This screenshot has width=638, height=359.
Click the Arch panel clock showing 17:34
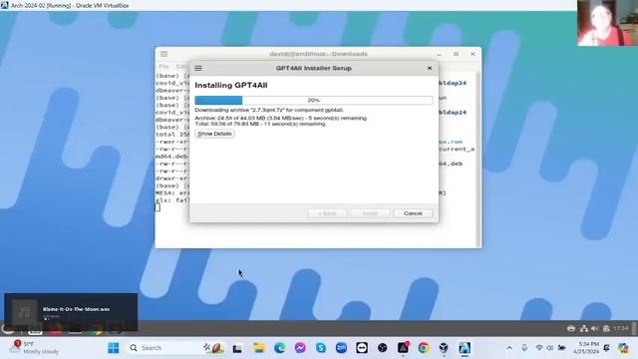620,328
